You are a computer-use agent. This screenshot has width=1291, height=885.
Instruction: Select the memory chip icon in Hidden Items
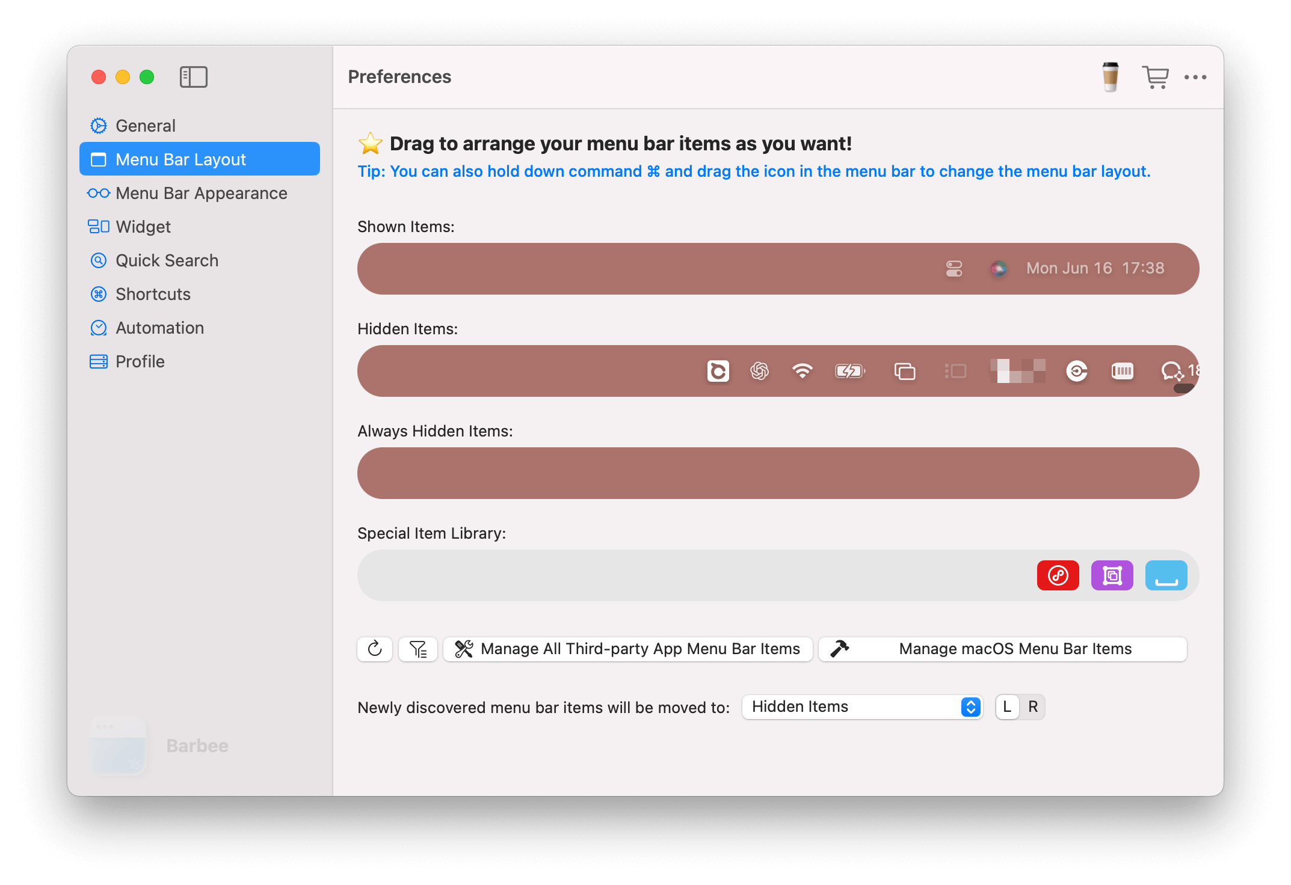1122,371
